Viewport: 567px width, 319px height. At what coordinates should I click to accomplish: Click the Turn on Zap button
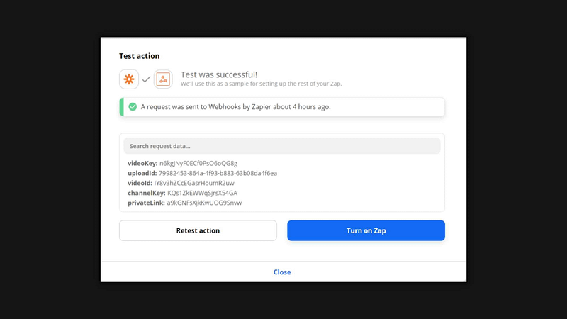[366, 230]
